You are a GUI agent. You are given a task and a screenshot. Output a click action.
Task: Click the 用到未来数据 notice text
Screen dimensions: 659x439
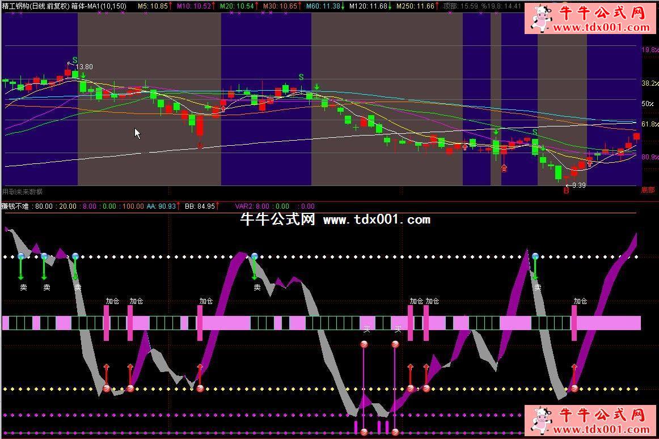click(23, 192)
